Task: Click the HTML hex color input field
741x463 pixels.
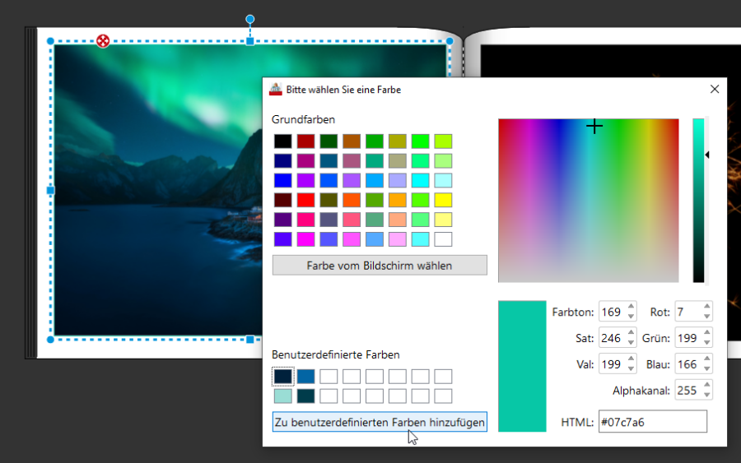Action: click(652, 422)
